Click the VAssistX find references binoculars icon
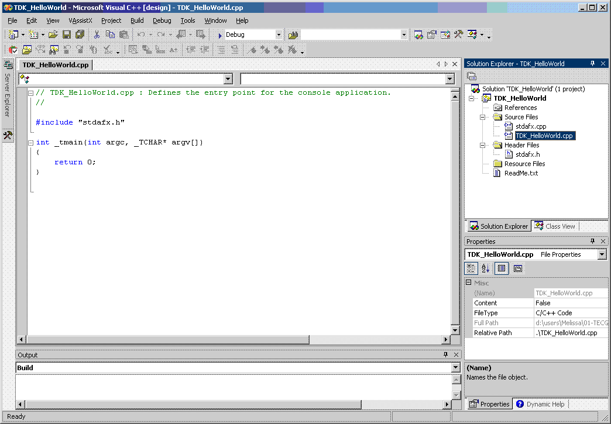This screenshot has width=611, height=424. [54, 50]
